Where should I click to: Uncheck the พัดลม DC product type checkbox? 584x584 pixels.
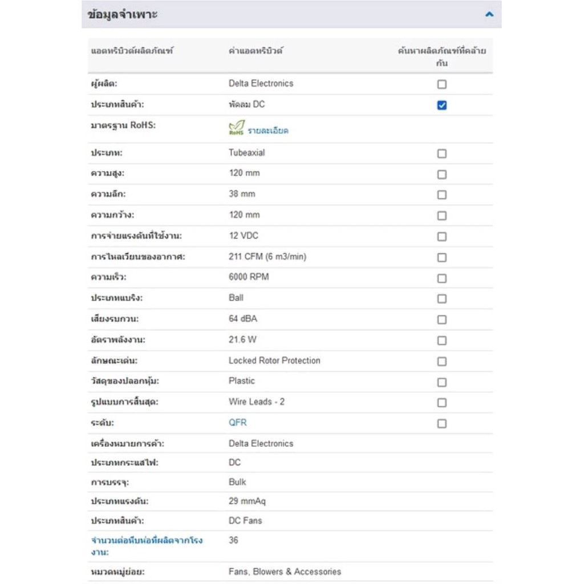click(441, 106)
